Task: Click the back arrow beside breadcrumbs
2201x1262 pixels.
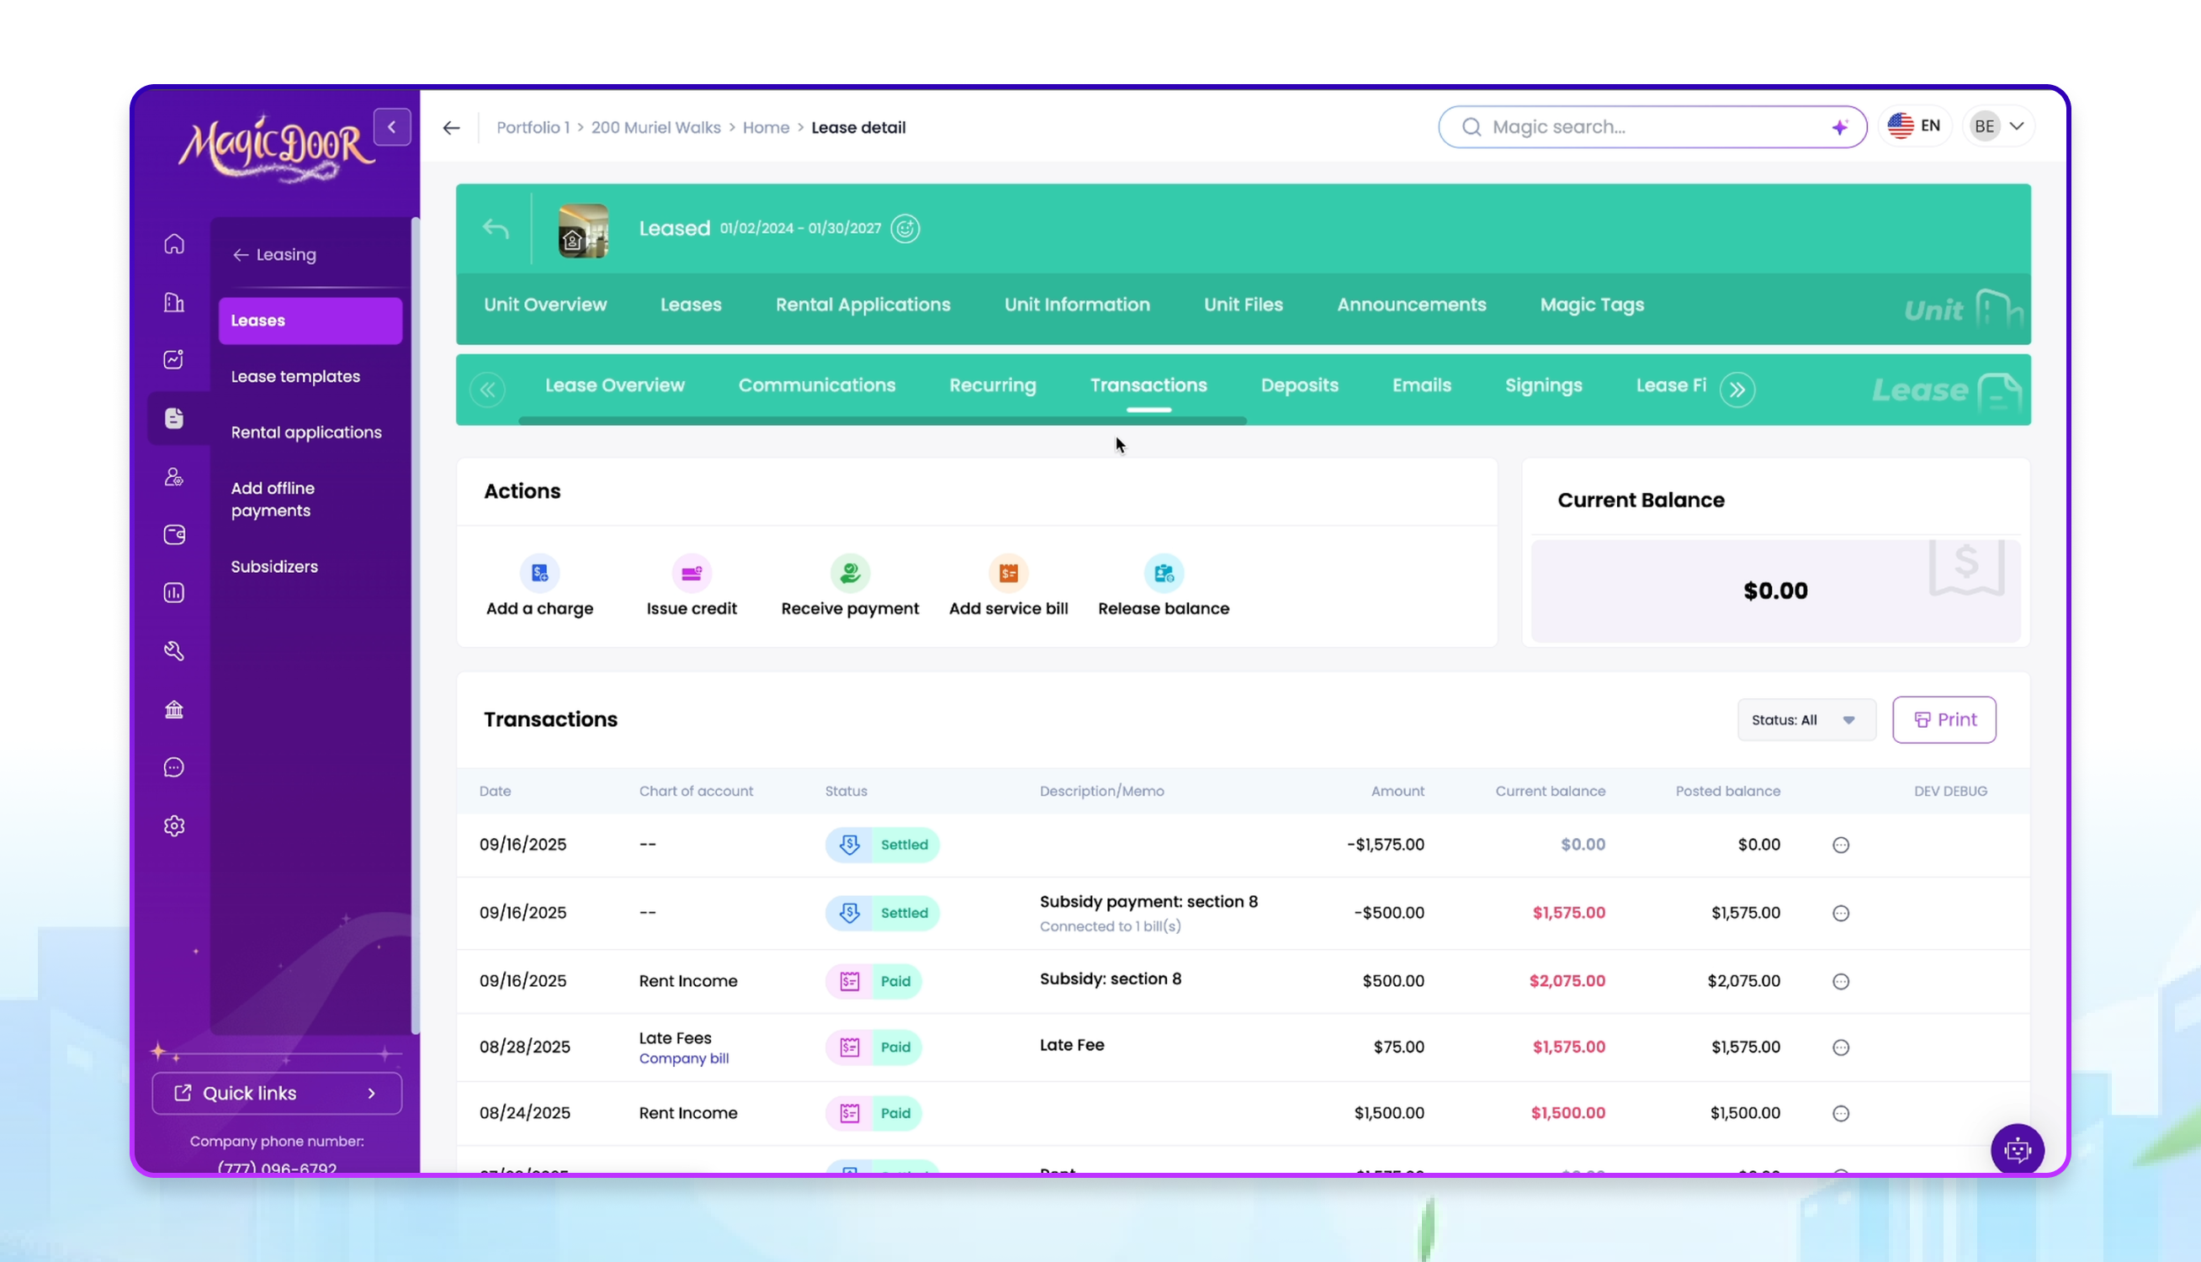Action: 451,127
